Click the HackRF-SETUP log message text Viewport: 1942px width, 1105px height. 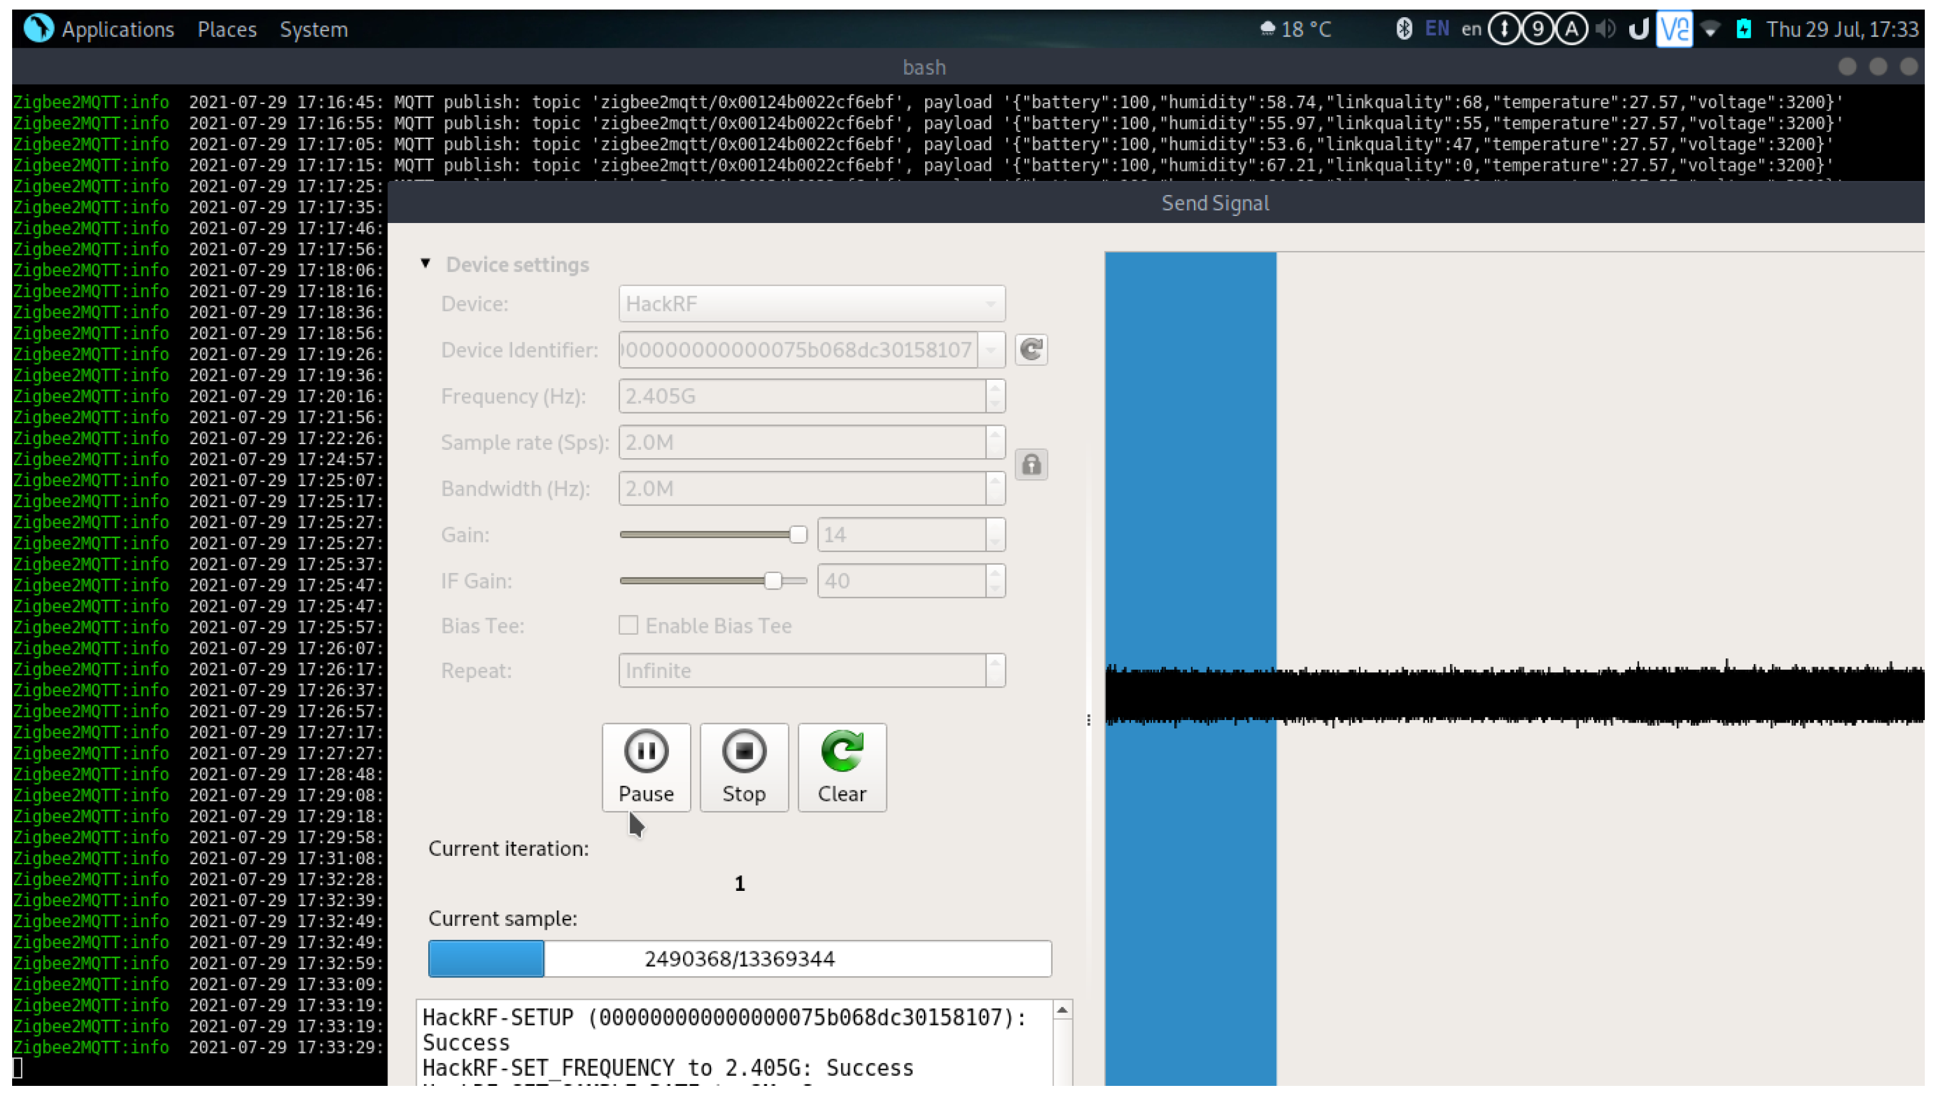(x=724, y=1029)
